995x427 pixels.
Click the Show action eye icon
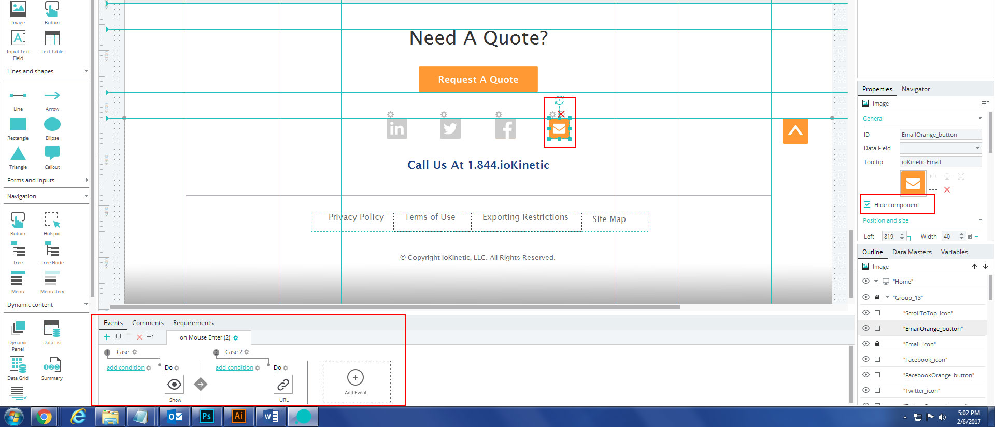[175, 385]
